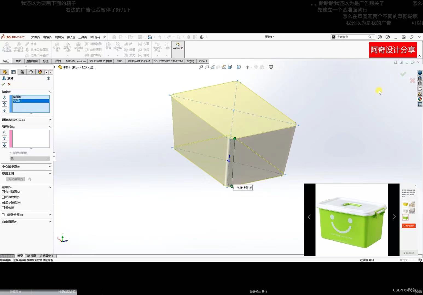
Task: Toggle 闭合放样 checkbox
Action: click(x=3, y=197)
